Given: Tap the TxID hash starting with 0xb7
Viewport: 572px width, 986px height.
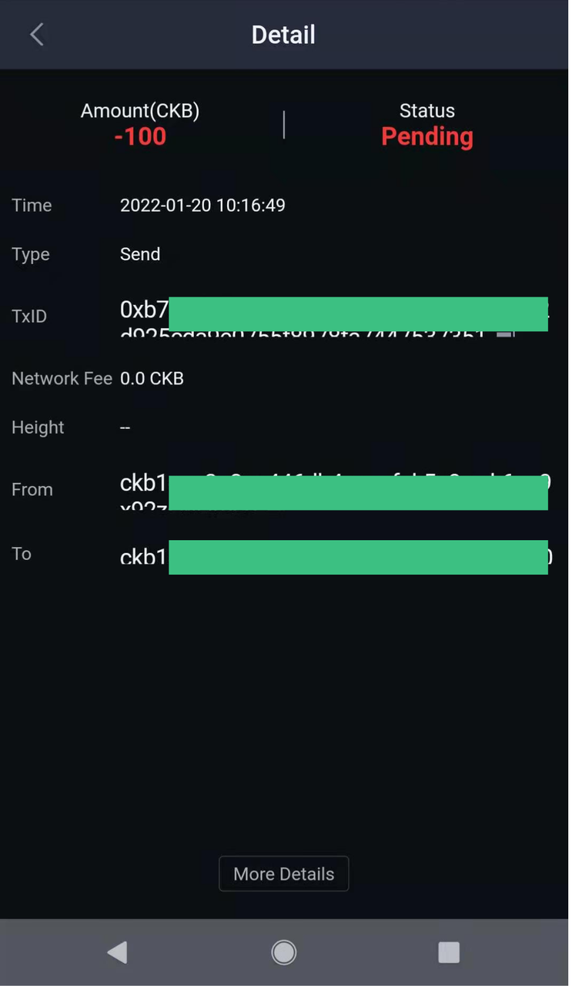Looking at the screenshot, I should (145, 310).
